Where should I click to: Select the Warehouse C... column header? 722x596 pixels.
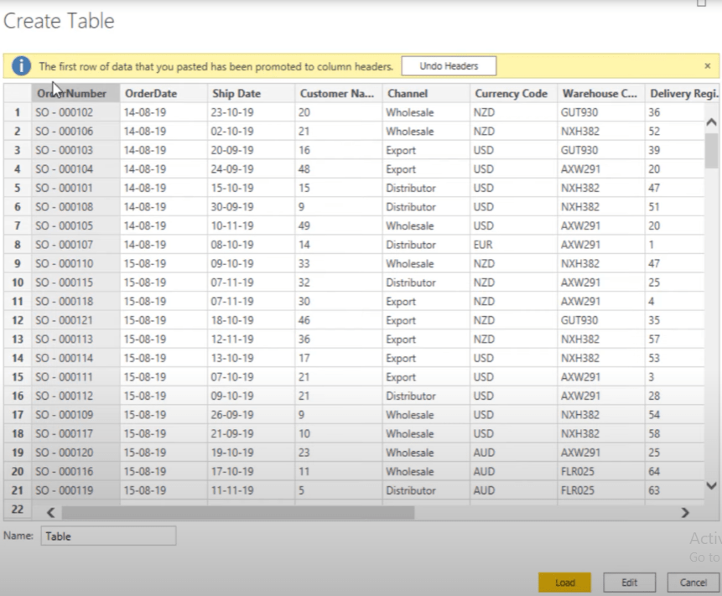601,93
